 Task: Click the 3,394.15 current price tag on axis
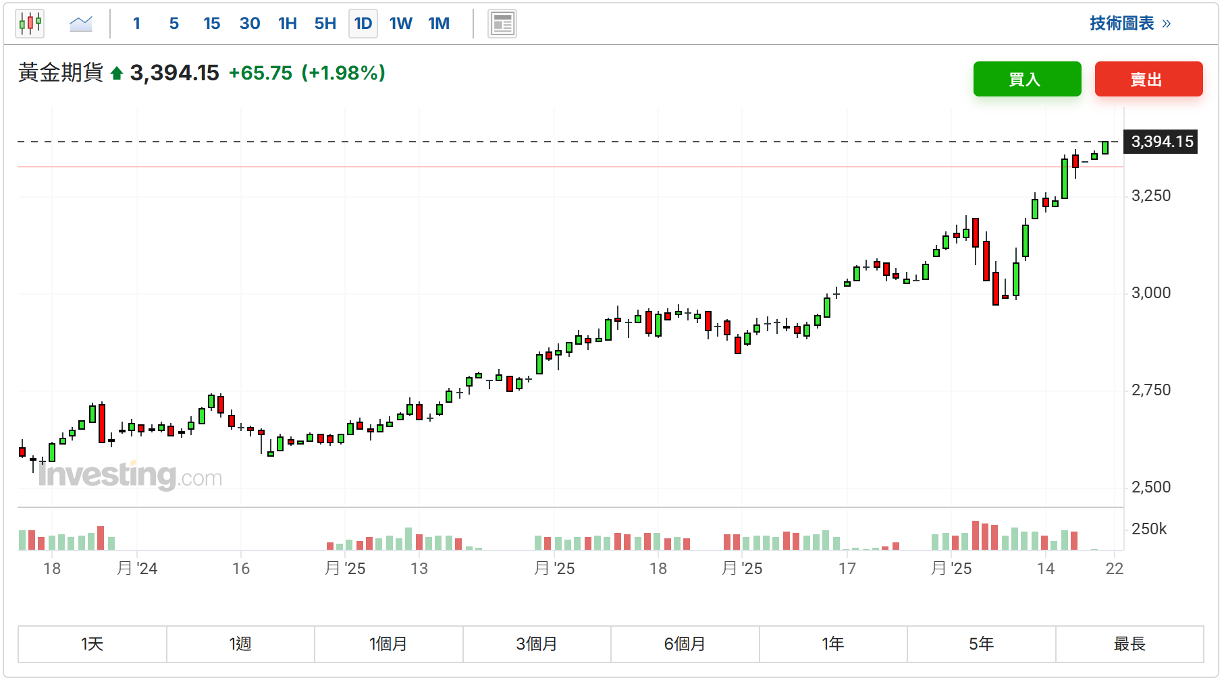pos(1161,142)
